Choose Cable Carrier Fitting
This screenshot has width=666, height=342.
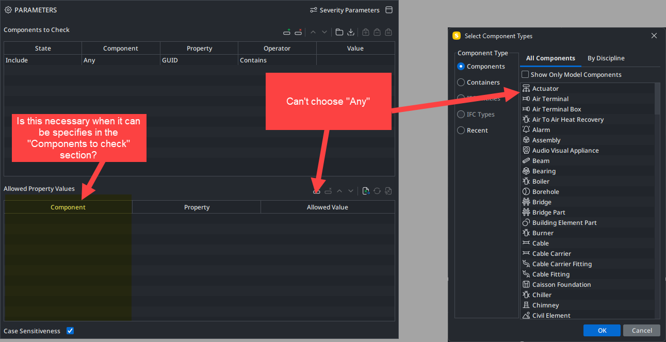click(588, 264)
